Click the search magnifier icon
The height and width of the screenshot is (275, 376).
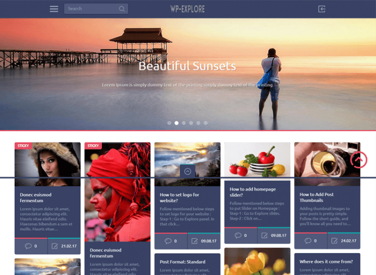click(x=122, y=9)
